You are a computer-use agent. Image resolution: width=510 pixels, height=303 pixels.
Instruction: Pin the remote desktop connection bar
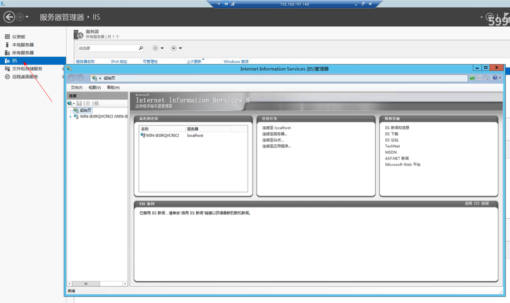(x=226, y=4)
